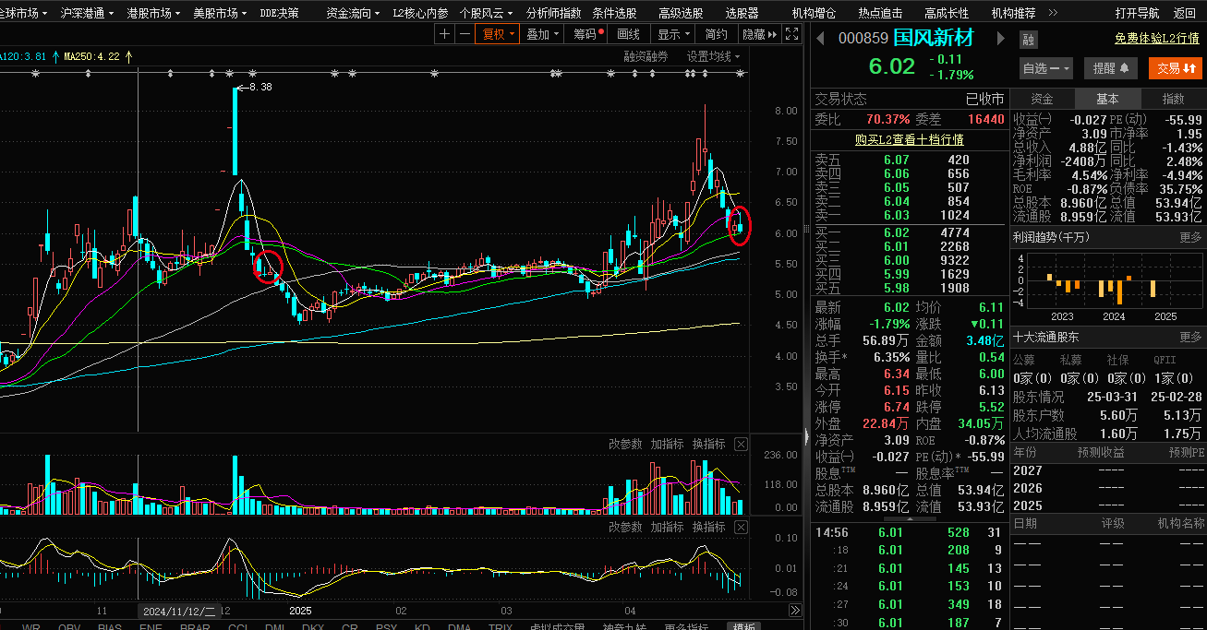Click 改参数 on the volume panel
The height and width of the screenshot is (630, 1207).
[x=625, y=444]
